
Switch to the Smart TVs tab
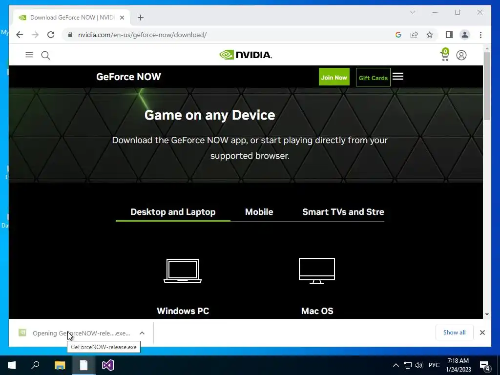pos(343,212)
